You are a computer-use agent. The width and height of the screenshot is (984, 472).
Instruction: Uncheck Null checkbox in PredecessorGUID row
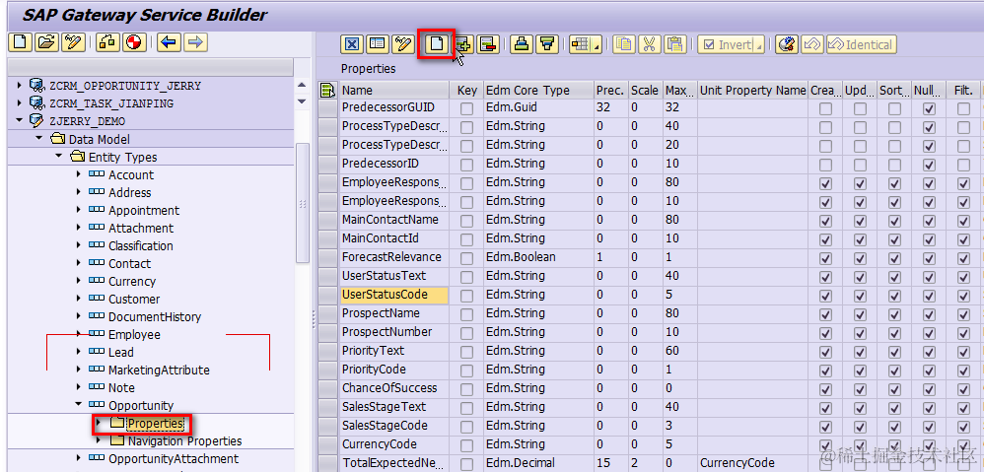tap(930, 108)
